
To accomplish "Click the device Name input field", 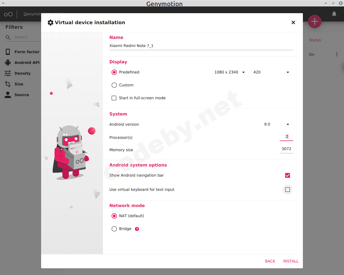I will 201,46.
